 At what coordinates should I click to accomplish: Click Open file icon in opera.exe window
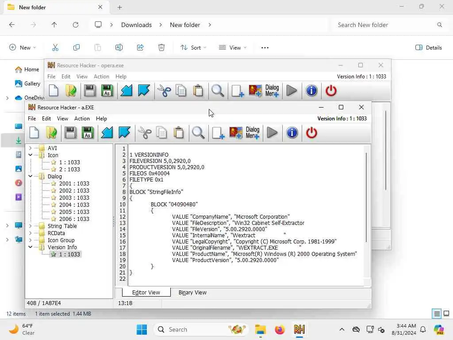70,90
